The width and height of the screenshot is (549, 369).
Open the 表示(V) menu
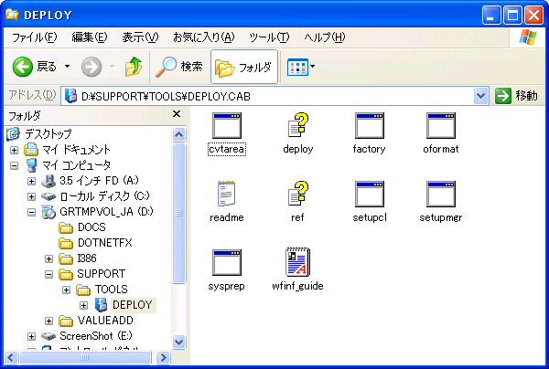pyautogui.click(x=140, y=37)
